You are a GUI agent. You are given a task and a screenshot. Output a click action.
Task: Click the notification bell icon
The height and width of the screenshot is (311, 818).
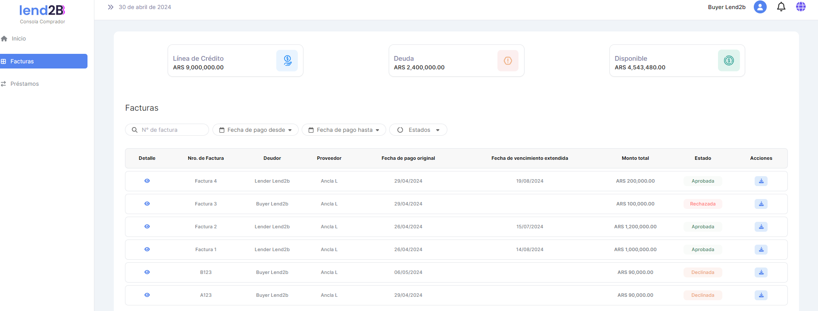click(781, 7)
